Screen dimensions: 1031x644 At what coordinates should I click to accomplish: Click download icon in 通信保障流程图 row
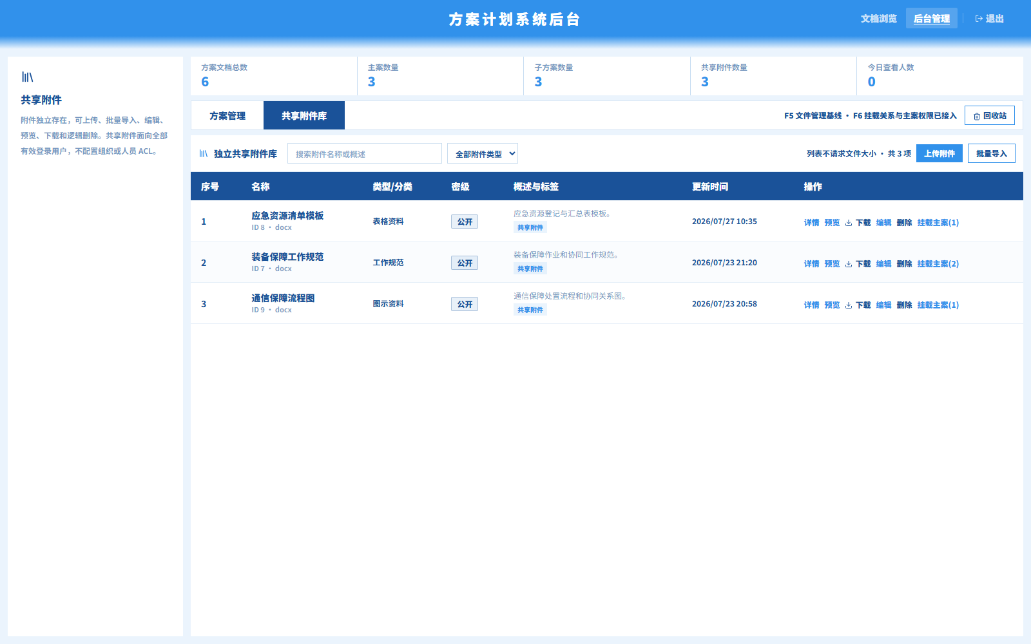pyautogui.click(x=849, y=305)
